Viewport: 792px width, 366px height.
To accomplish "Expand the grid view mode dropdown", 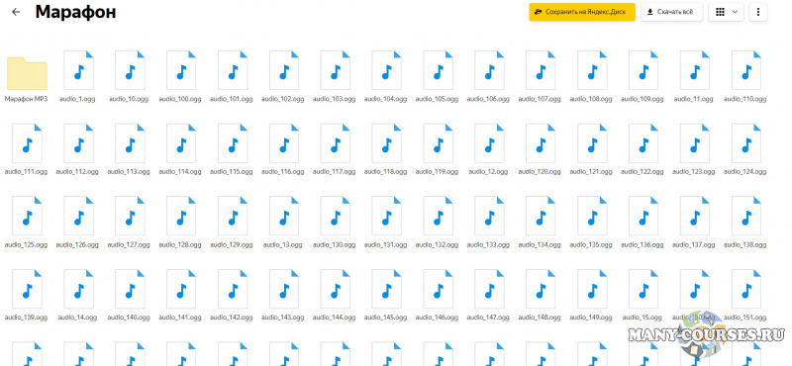I will [x=726, y=12].
